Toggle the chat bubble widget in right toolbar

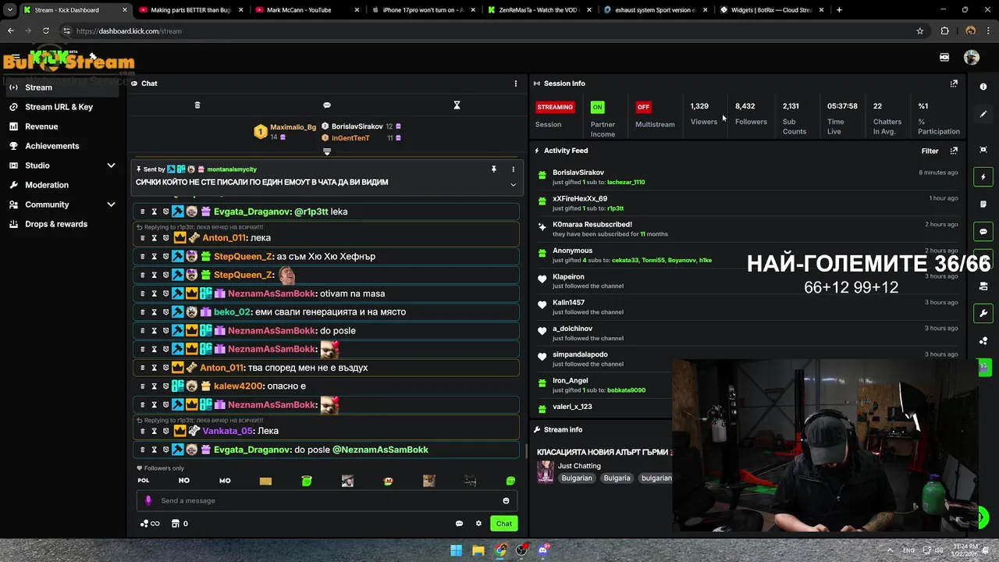coord(983,232)
